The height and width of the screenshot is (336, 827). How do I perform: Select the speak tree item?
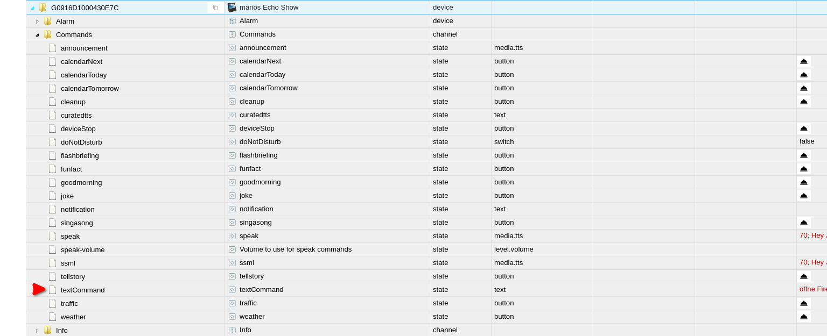click(x=70, y=236)
